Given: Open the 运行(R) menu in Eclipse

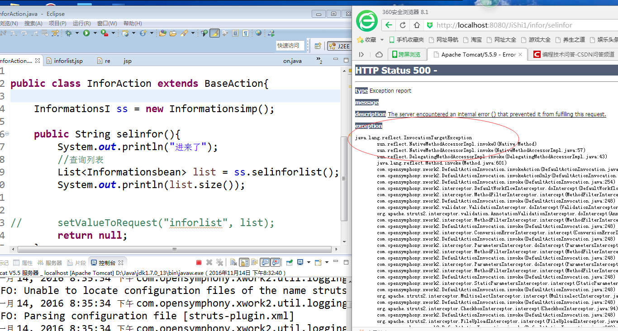Looking at the screenshot, I should coord(82,23).
